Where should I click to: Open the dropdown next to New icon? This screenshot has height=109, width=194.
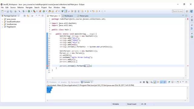5,11
